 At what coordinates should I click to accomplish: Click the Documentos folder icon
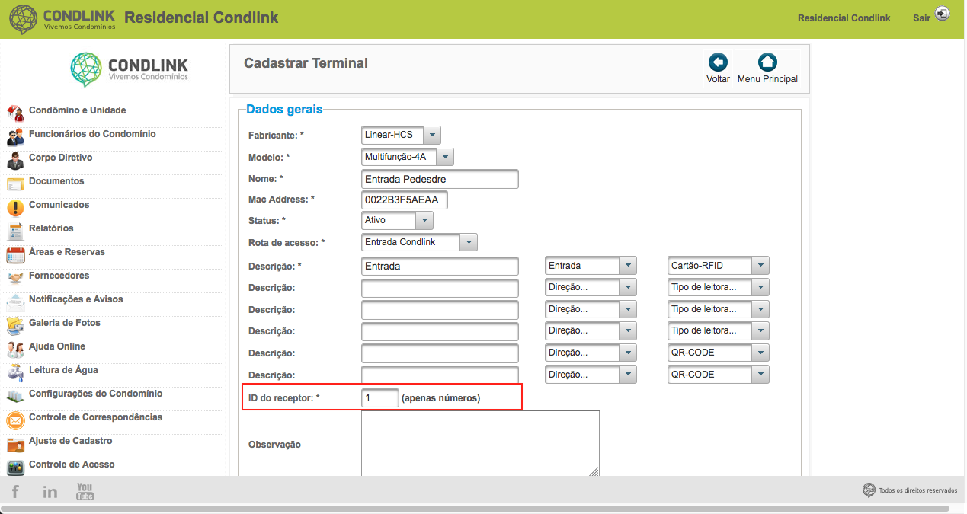(x=15, y=184)
